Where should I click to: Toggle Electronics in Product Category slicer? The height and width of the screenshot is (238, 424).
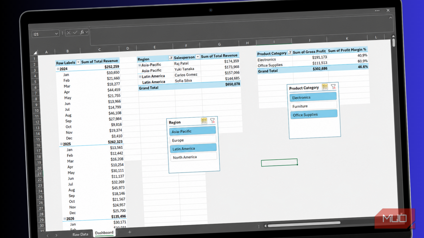click(x=313, y=97)
